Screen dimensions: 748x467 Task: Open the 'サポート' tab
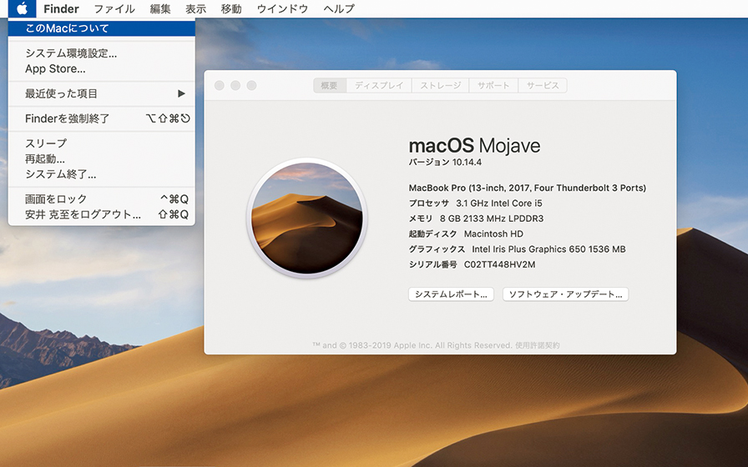click(x=493, y=86)
